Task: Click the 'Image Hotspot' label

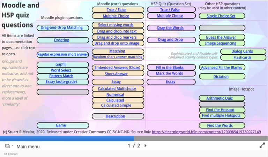Action: [x=241, y=89]
